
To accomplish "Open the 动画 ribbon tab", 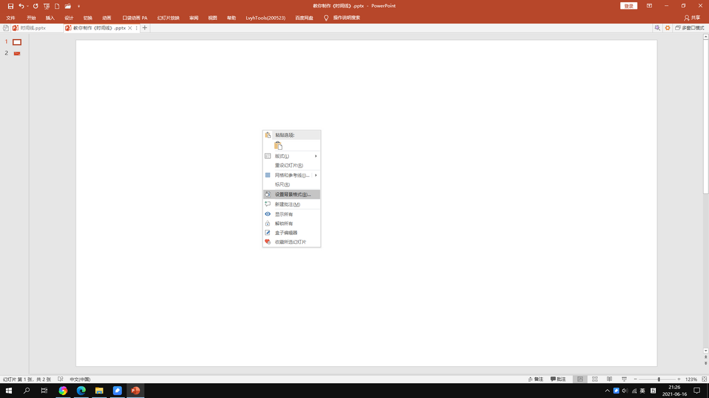I will [x=106, y=18].
